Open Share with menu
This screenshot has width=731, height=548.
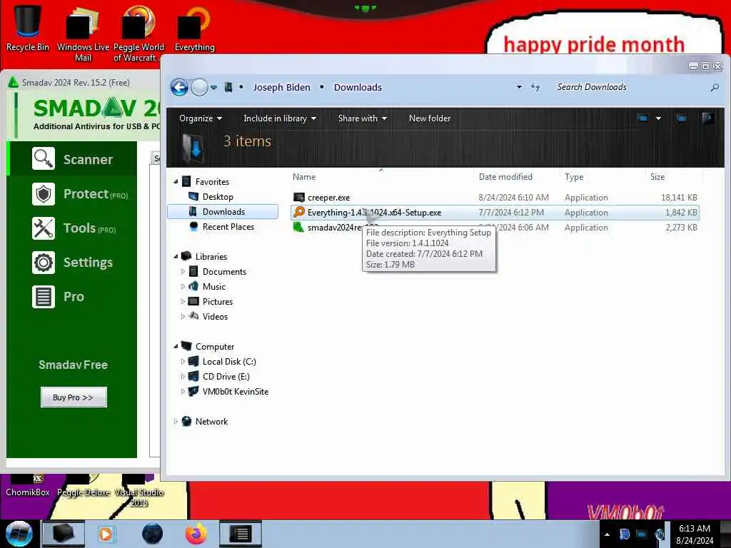click(x=362, y=118)
